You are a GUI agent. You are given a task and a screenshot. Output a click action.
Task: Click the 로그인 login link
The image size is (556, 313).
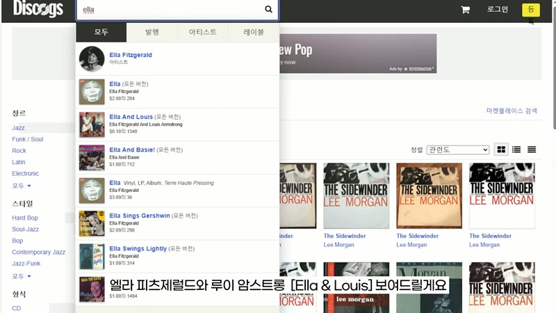(x=497, y=9)
